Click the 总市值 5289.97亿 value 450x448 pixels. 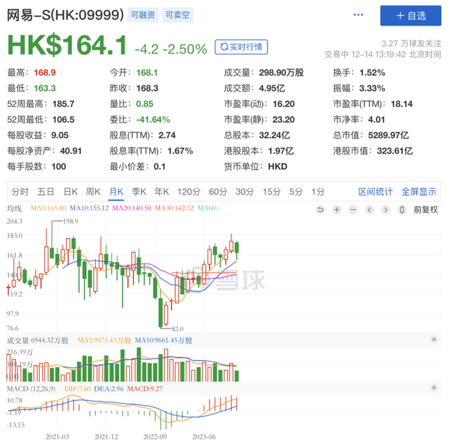pyautogui.click(x=388, y=135)
